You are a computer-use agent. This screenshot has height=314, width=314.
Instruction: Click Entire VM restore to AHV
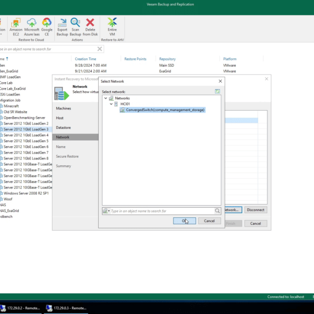pos(112,27)
